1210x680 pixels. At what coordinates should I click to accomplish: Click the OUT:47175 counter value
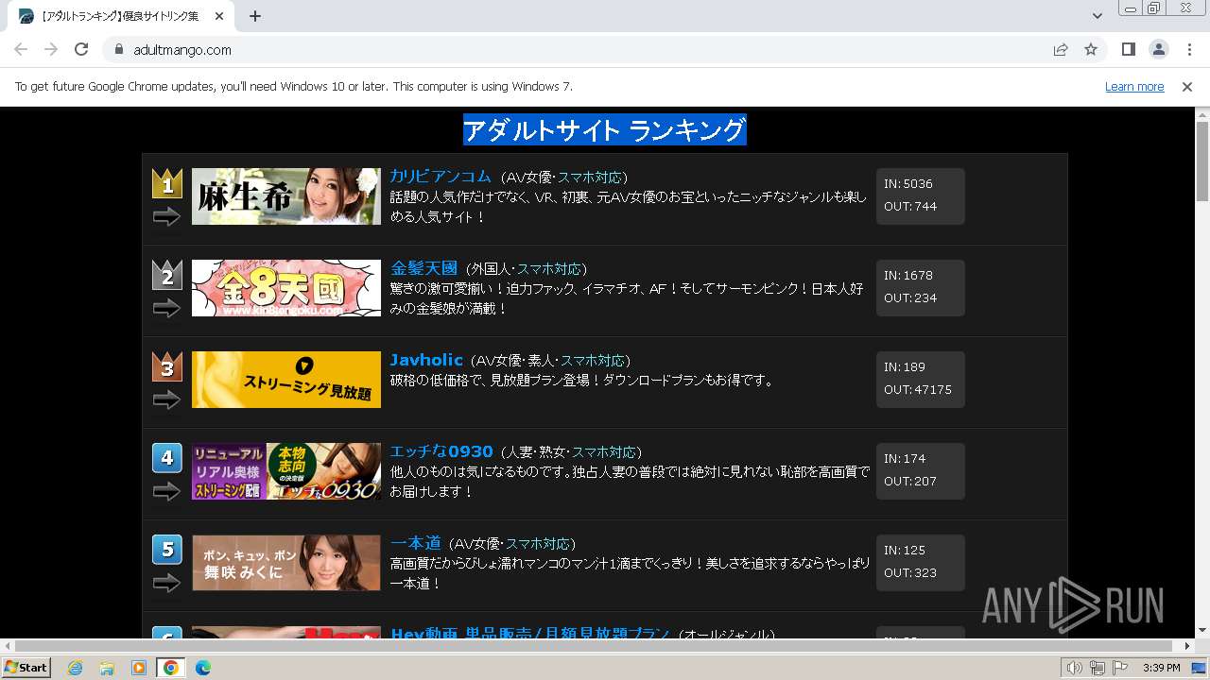point(918,389)
